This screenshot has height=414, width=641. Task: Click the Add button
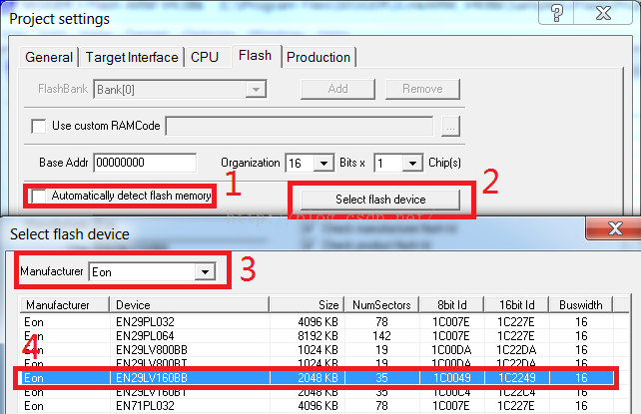[x=337, y=89]
